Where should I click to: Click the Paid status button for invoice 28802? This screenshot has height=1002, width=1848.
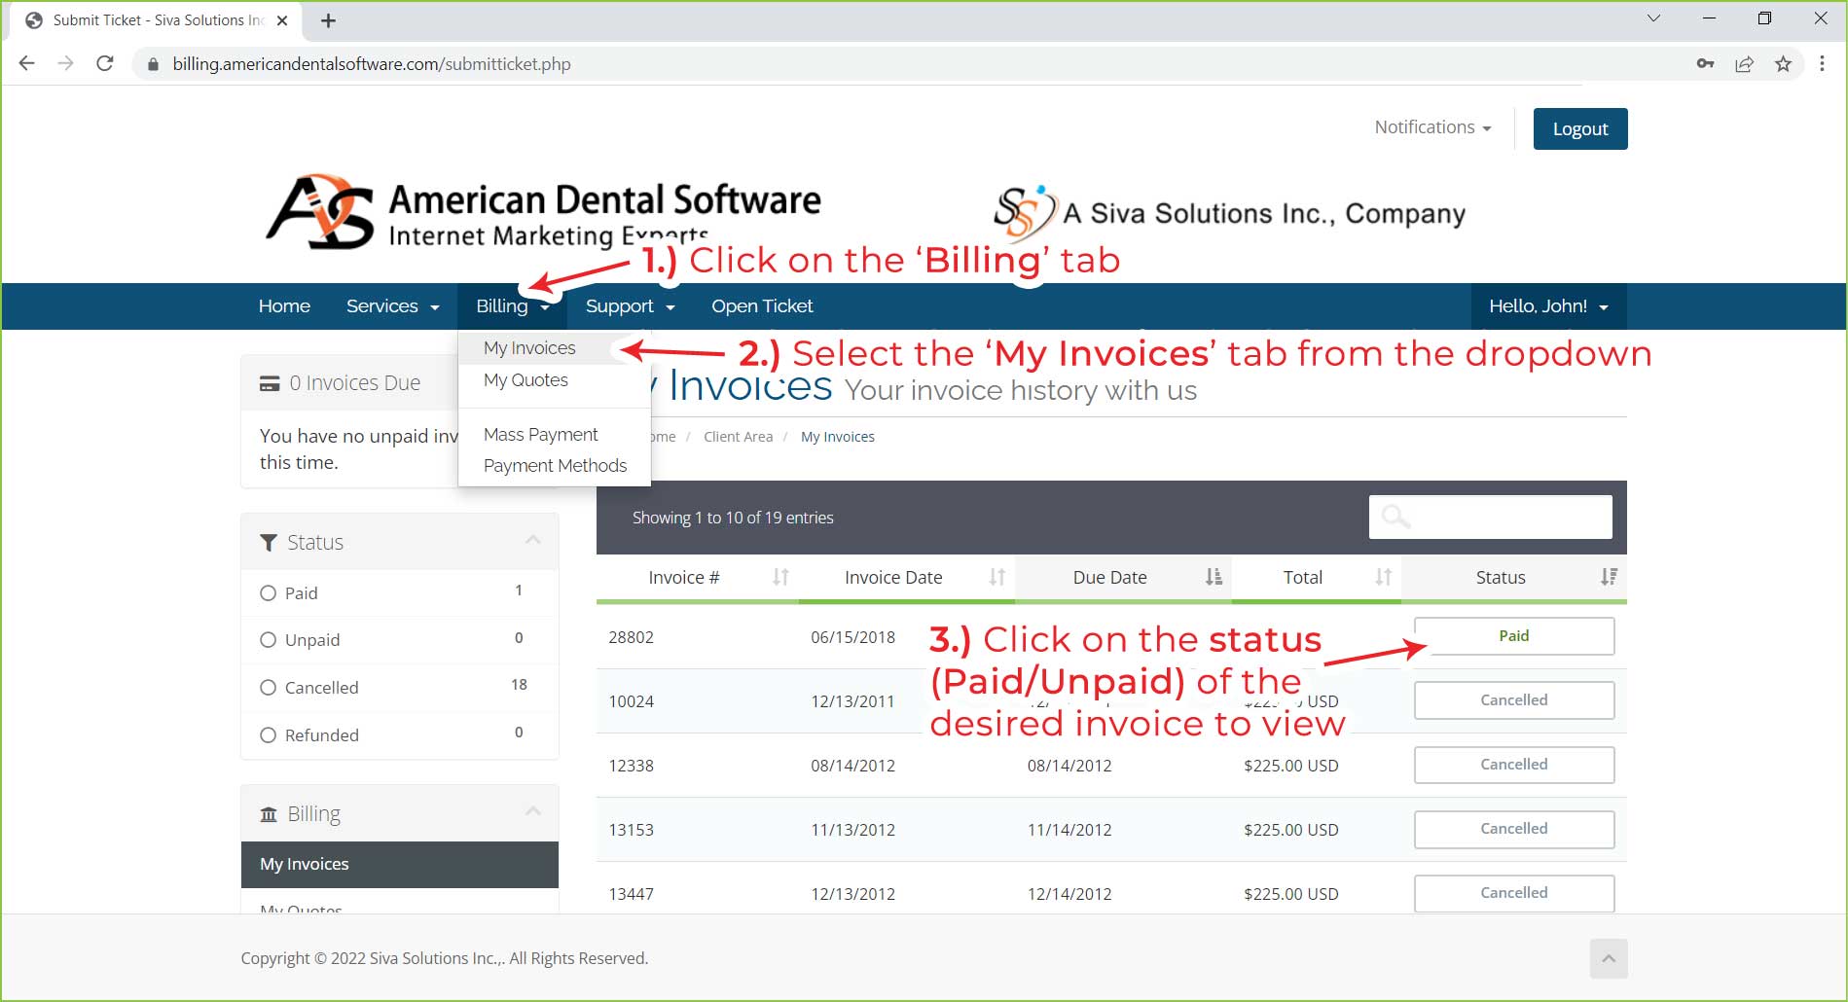(x=1513, y=636)
